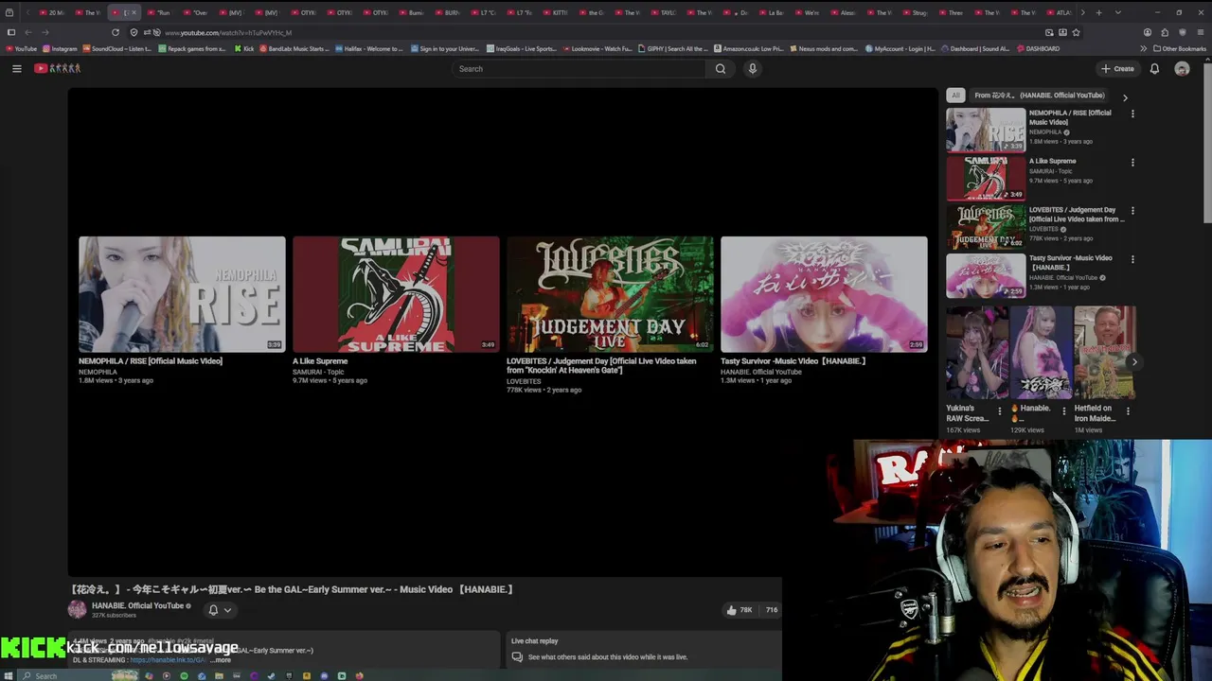Screen dimensions: 1212x681
Task: Open Live chat replay panel
Action: pyautogui.click(x=644, y=648)
